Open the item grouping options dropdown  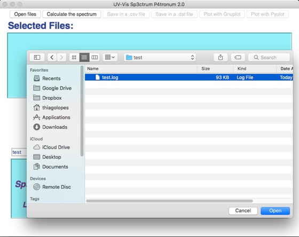click(x=110, y=58)
